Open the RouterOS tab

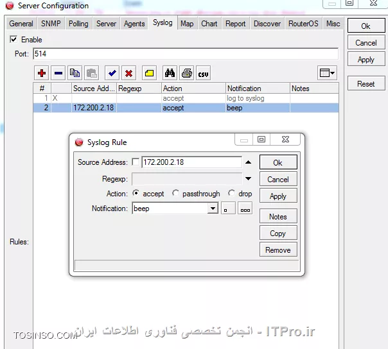(303, 24)
